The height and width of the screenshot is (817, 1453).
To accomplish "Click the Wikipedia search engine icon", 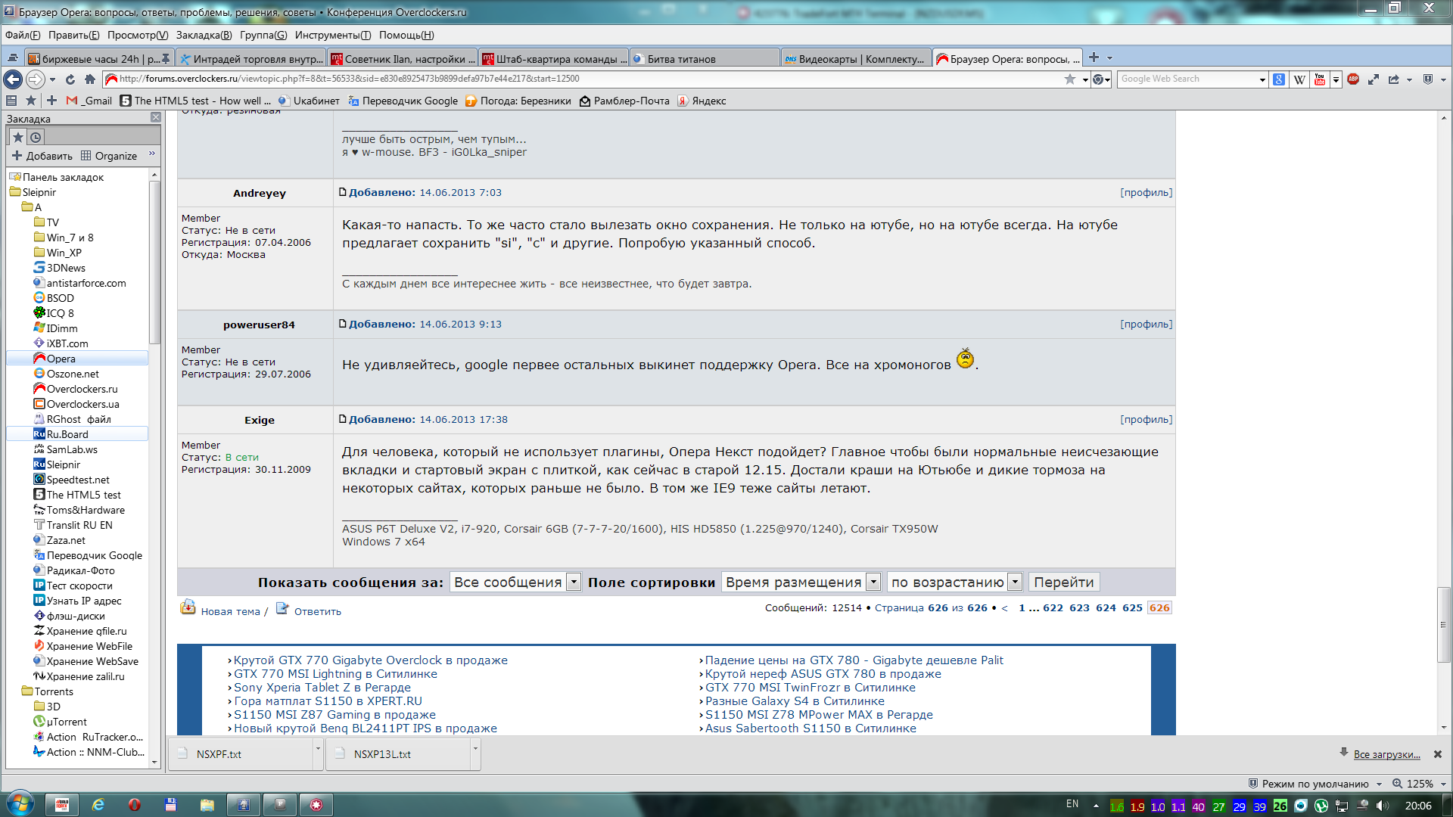I will 1299,79.
